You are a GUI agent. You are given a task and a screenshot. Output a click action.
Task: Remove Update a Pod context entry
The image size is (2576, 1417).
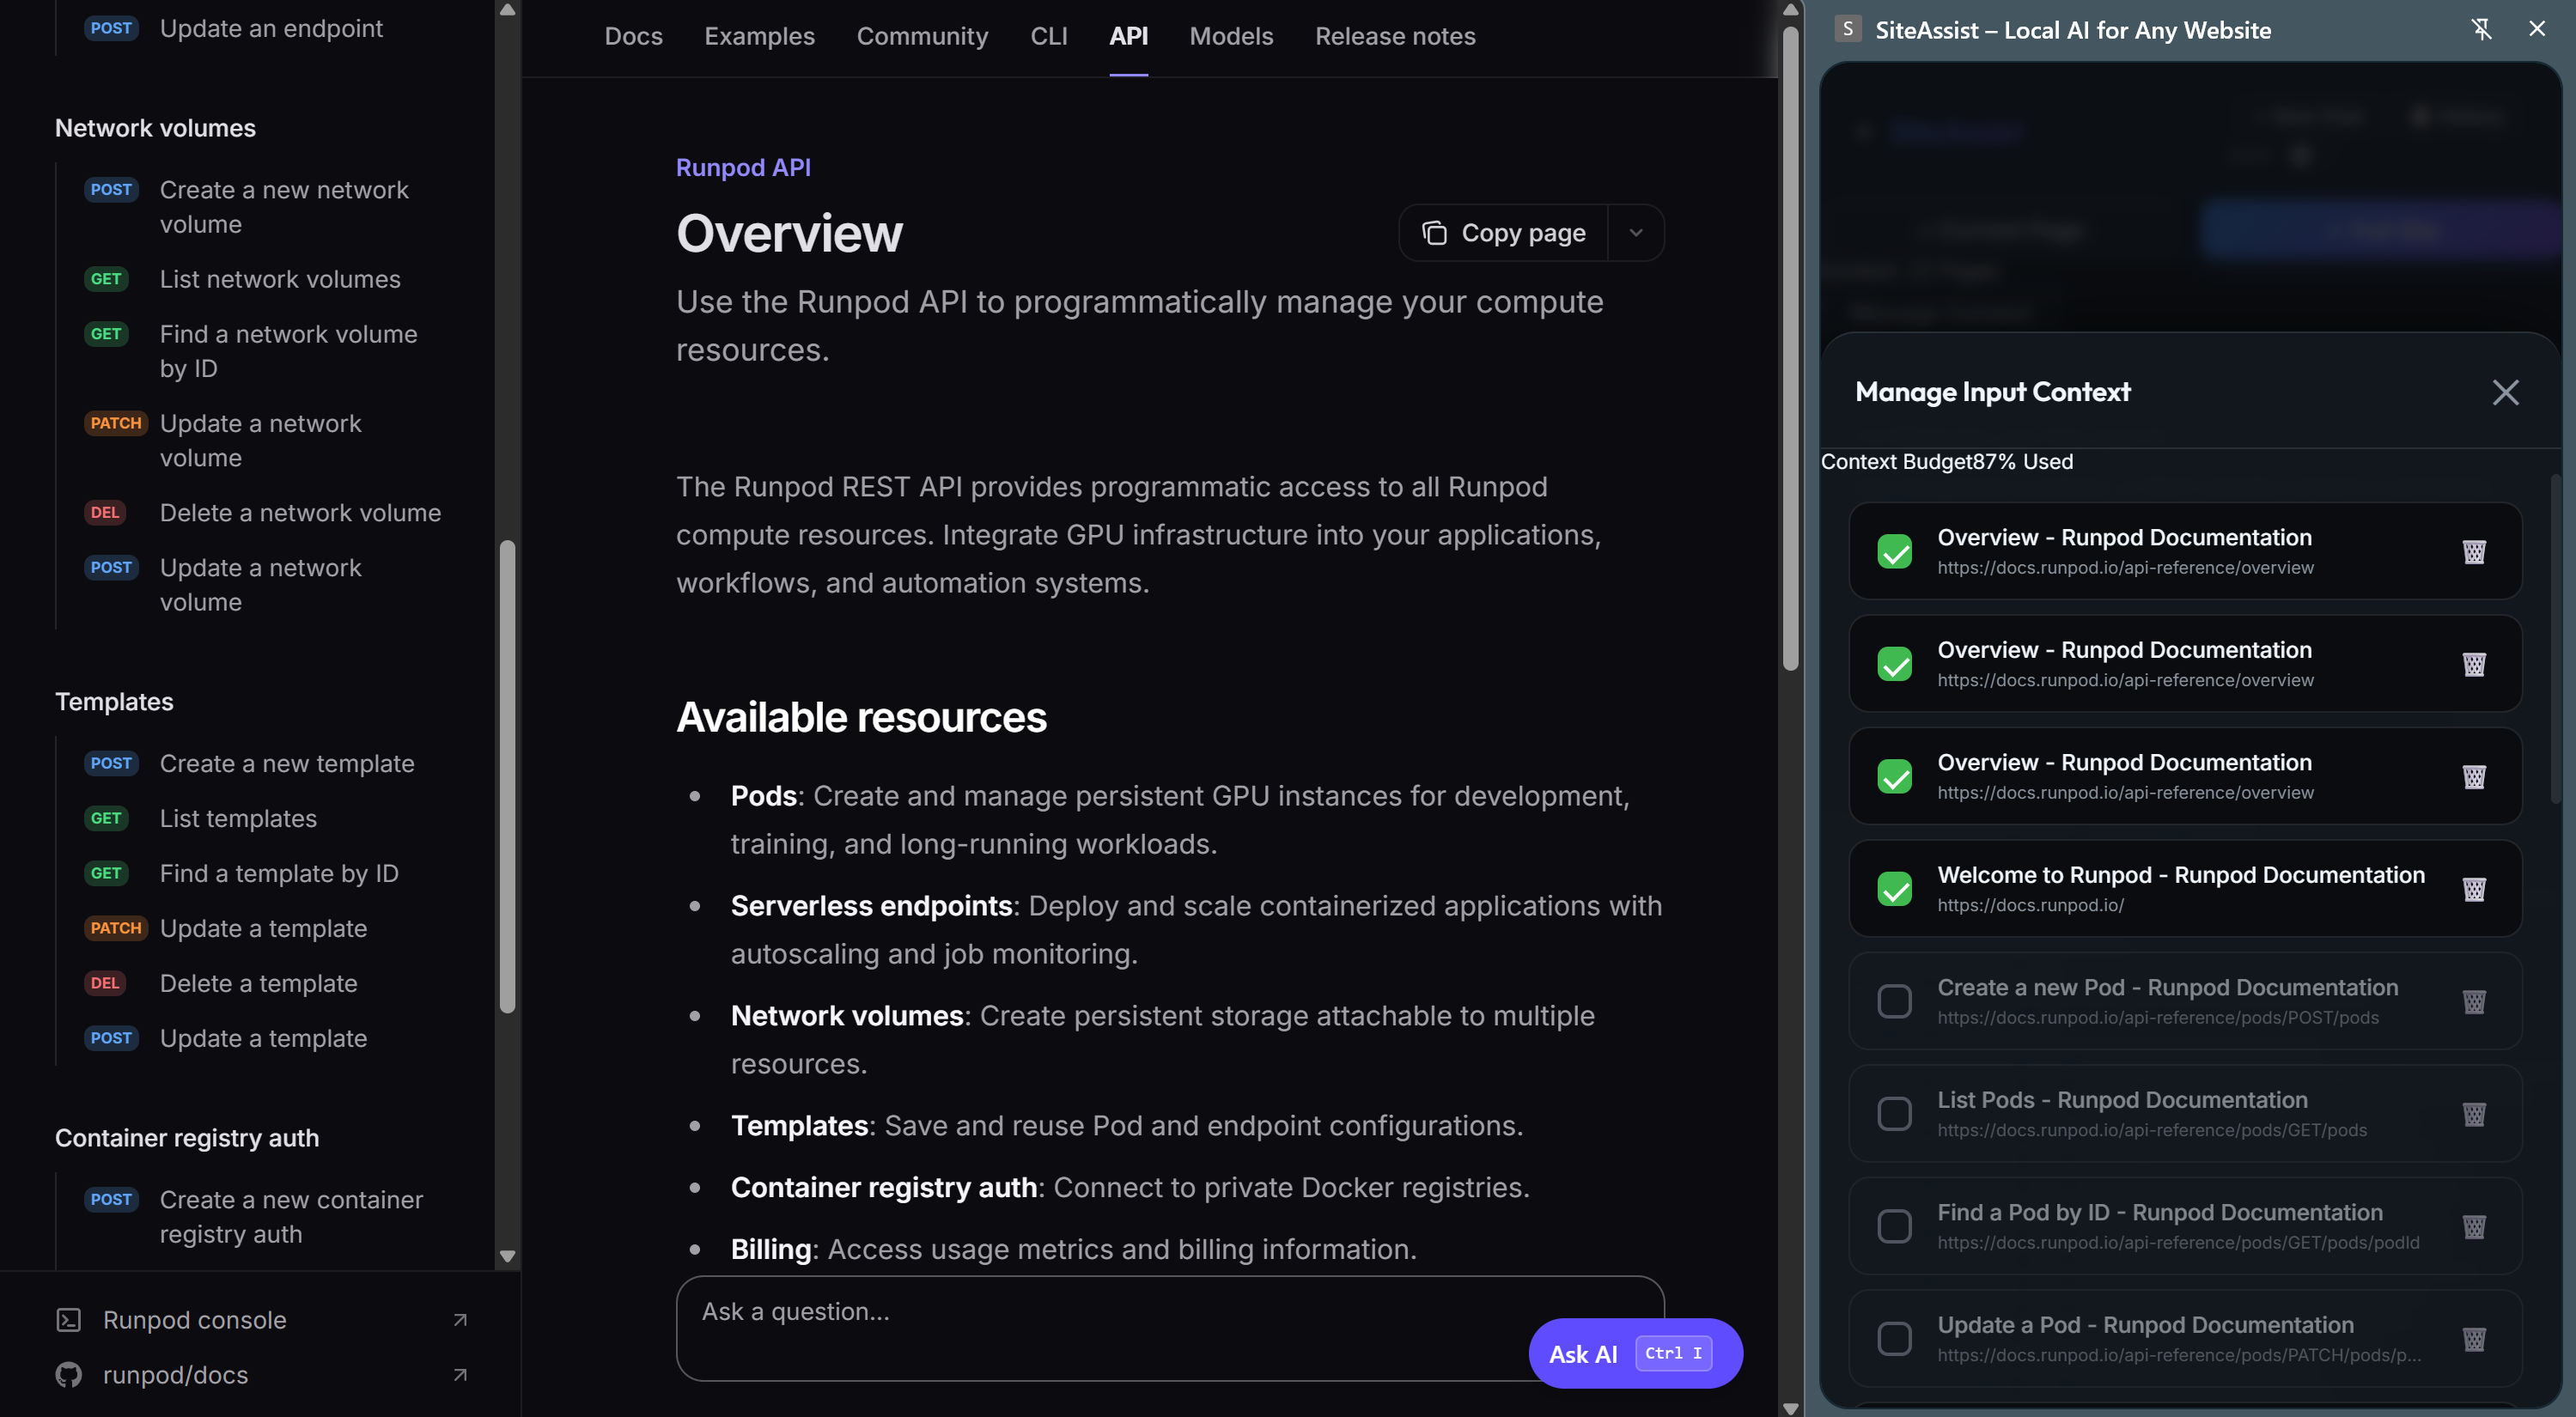point(2474,1339)
